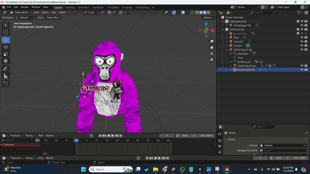Expand the NameTagGorilla tree item
Viewport: 310px width, 174px height.
coord(231,70)
